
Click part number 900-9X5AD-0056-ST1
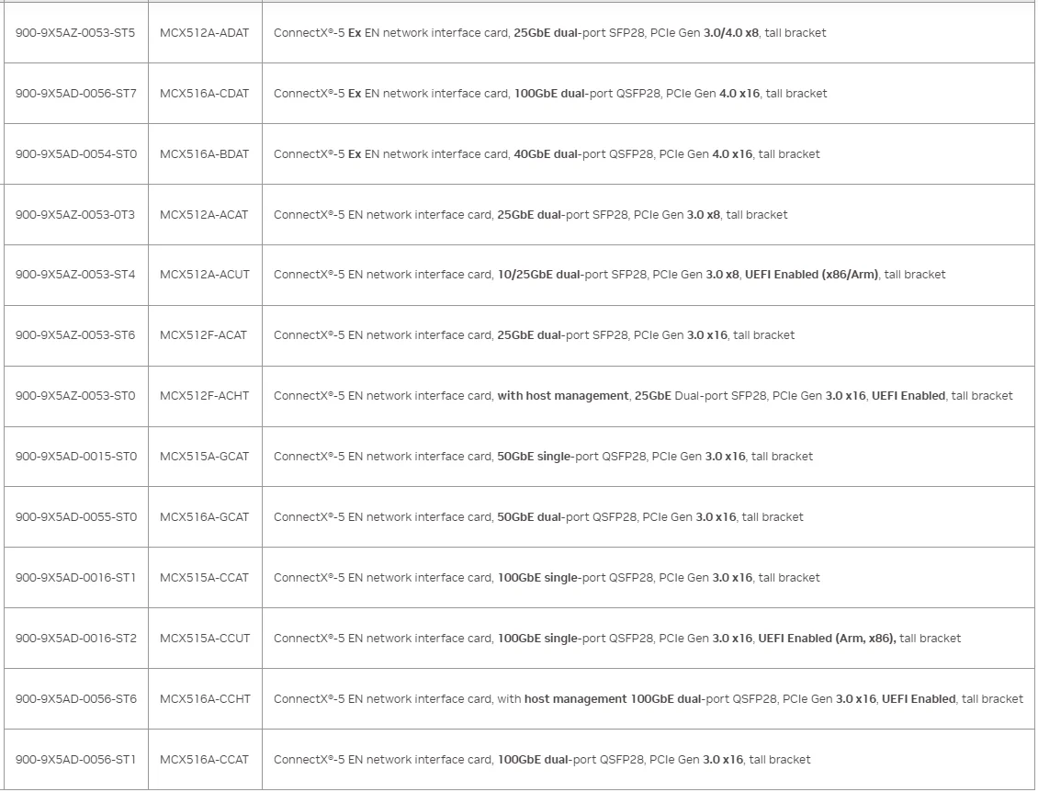coord(75,760)
